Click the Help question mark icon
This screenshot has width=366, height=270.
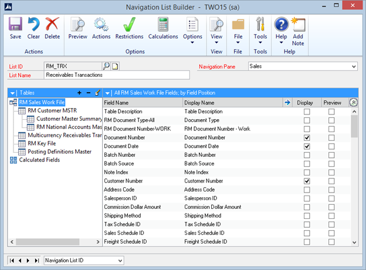[x=282, y=24]
